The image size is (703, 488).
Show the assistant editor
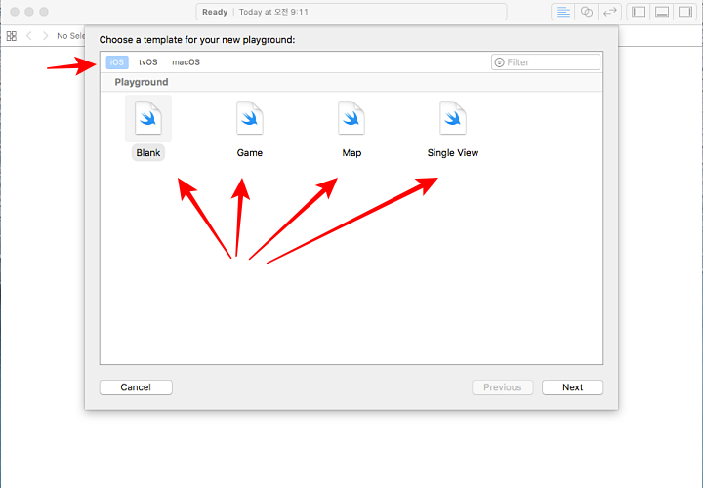pyautogui.click(x=587, y=12)
